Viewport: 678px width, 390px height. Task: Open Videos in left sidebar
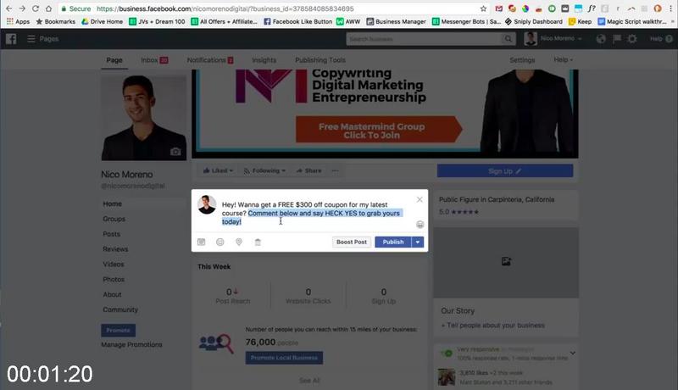click(114, 265)
